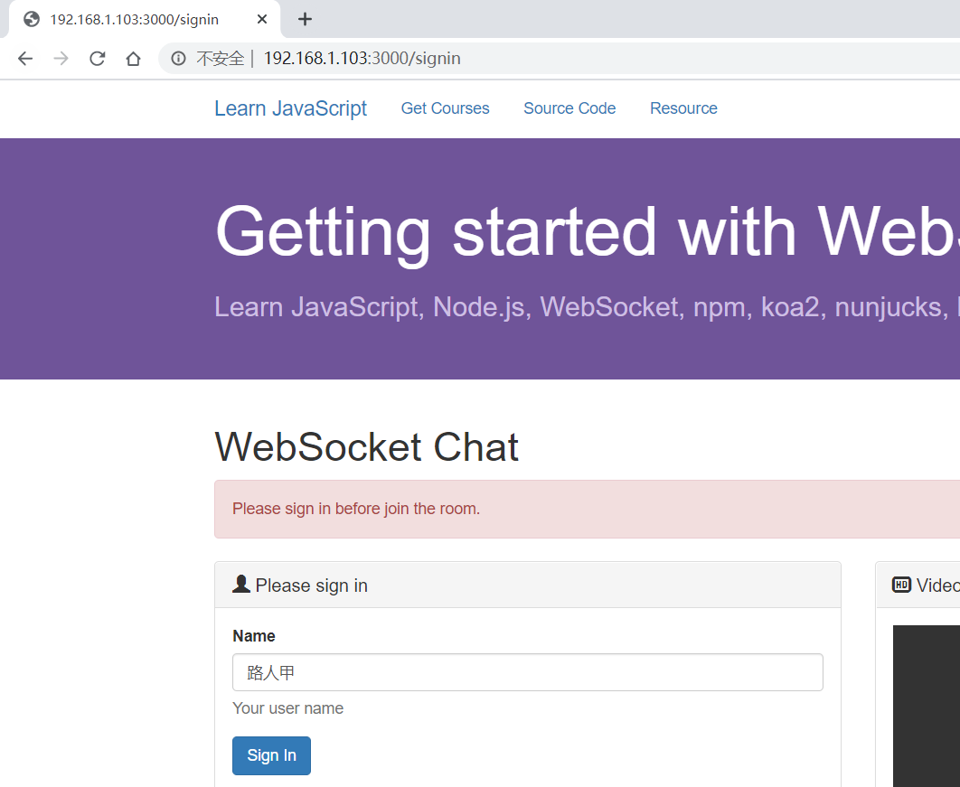The height and width of the screenshot is (787, 960).
Task: Click the dark video preview area
Action: coord(927,707)
